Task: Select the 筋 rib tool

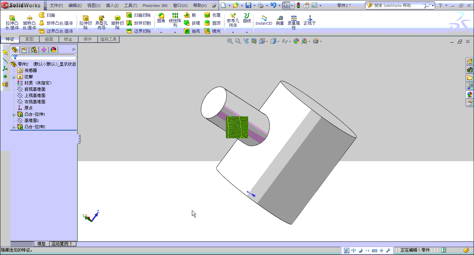Action: coord(190,15)
